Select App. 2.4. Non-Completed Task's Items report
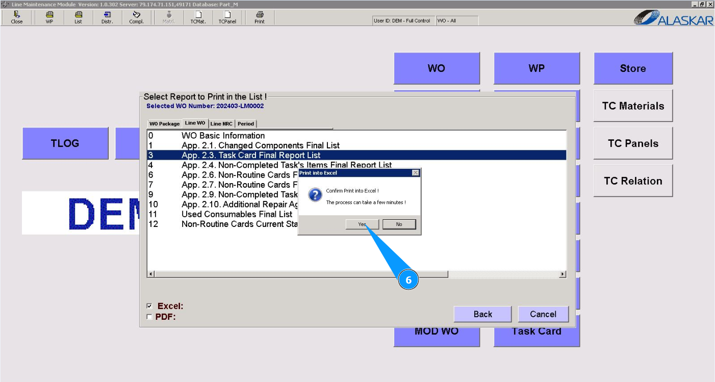Image resolution: width=715 pixels, height=382 pixels. pyautogui.click(x=356, y=165)
